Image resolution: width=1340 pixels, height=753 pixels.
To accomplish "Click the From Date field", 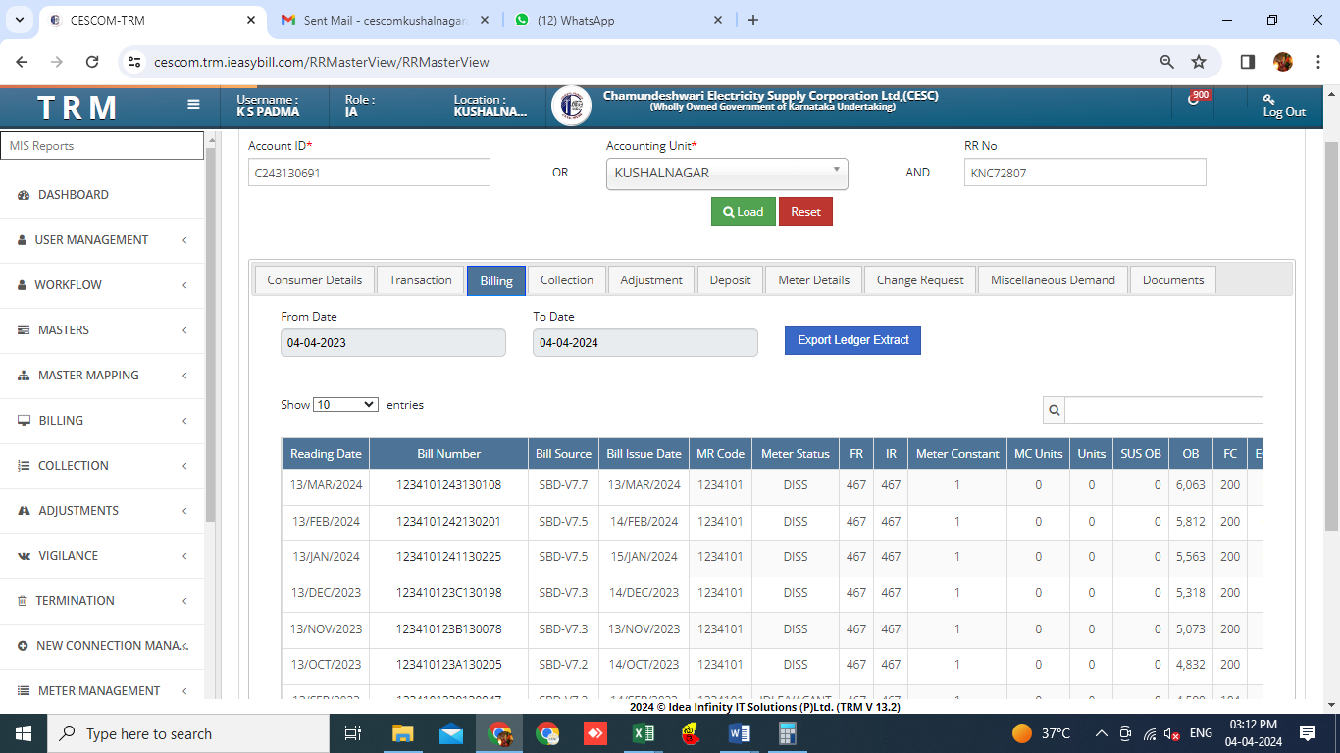I will (393, 343).
